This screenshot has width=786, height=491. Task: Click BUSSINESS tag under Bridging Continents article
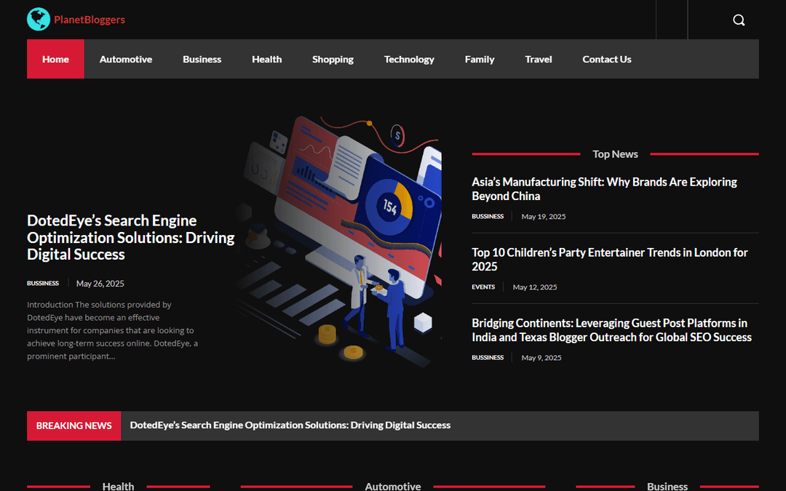(x=488, y=358)
